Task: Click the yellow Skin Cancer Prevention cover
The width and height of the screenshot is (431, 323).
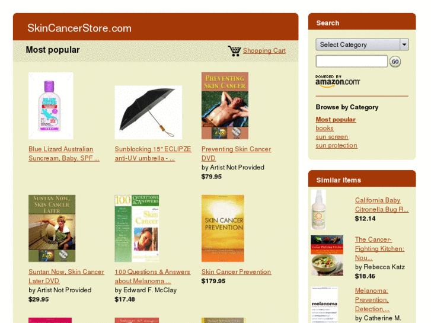Action: coord(223,228)
